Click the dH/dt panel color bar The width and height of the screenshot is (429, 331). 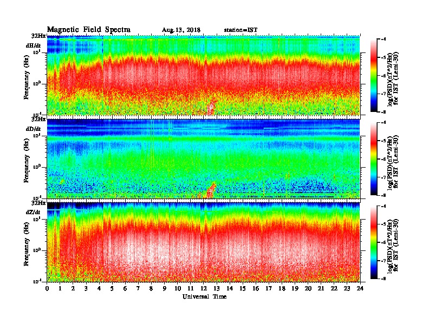(373, 75)
